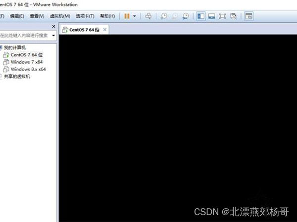Revert to the previous snapshot icon
This screenshot has width=297, height=222.
(175, 16)
